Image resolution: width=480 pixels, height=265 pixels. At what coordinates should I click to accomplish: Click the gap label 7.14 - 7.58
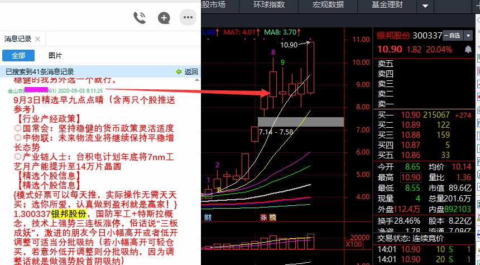(x=276, y=132)
